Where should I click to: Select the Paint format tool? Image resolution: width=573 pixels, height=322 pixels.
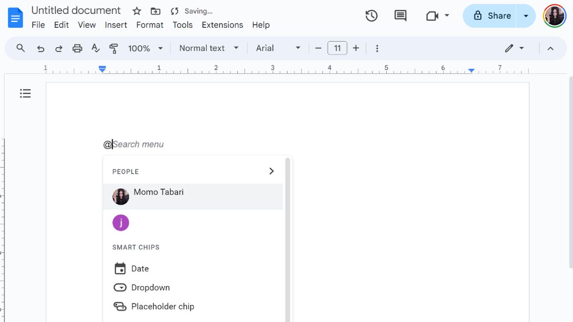(114, 48)
